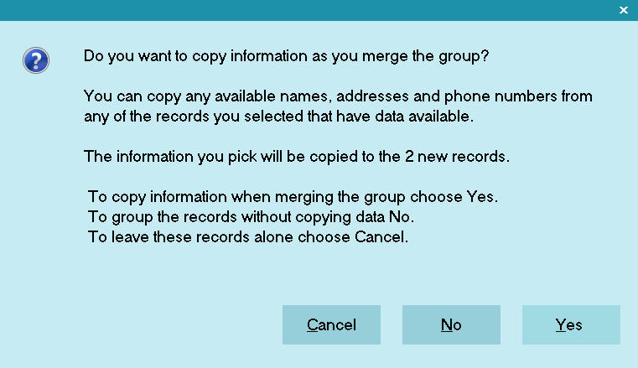Decline copying data using the No button

[x=451, y=325]
